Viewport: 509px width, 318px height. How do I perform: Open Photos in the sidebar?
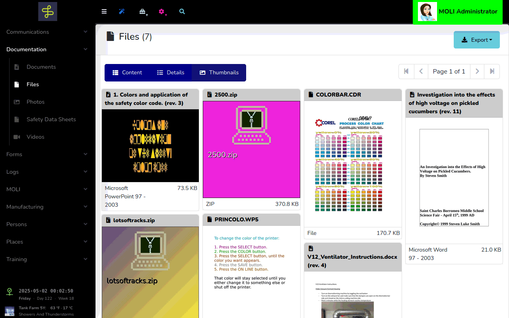(35, 102)
